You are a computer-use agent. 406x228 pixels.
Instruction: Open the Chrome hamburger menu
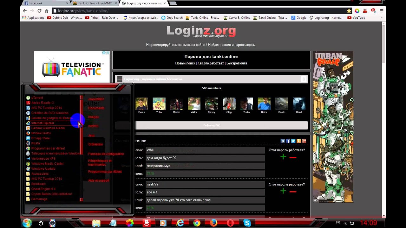[x=382, y=11]
